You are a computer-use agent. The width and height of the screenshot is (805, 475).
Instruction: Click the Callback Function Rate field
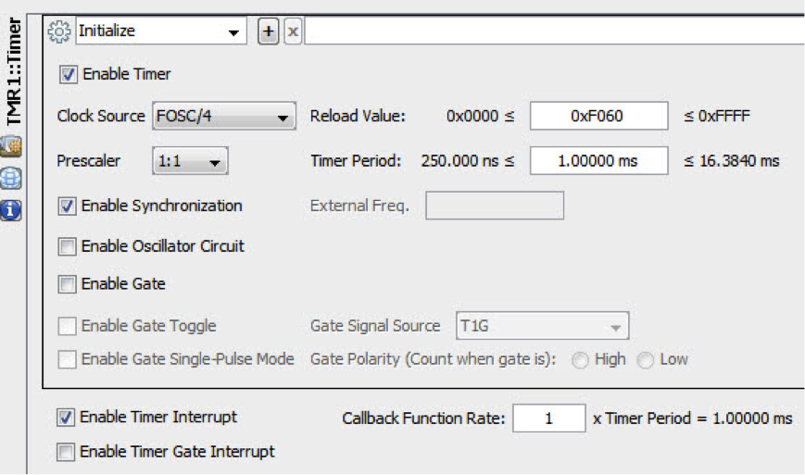coord(548,419)
